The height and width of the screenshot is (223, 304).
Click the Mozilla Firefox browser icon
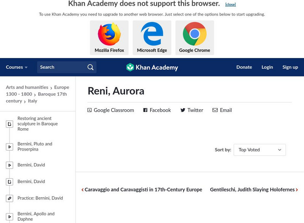pyautogui.click(x=109, y=35)
